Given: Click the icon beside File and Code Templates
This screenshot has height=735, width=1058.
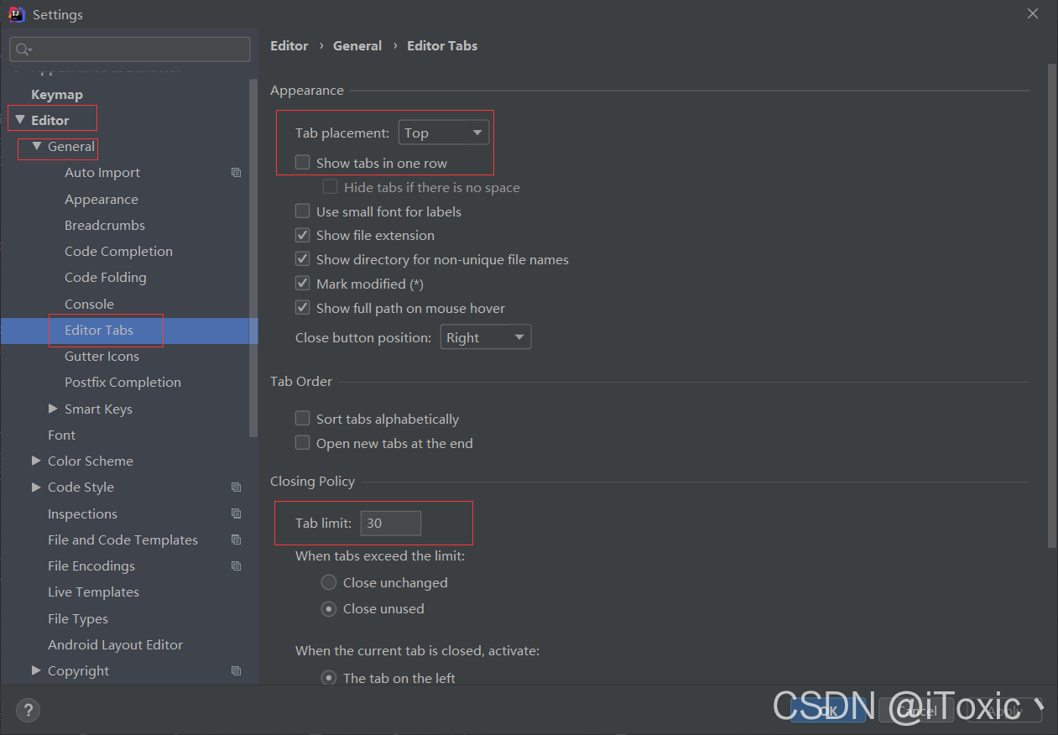Looking at the screenshot, I should pos(236,540).
